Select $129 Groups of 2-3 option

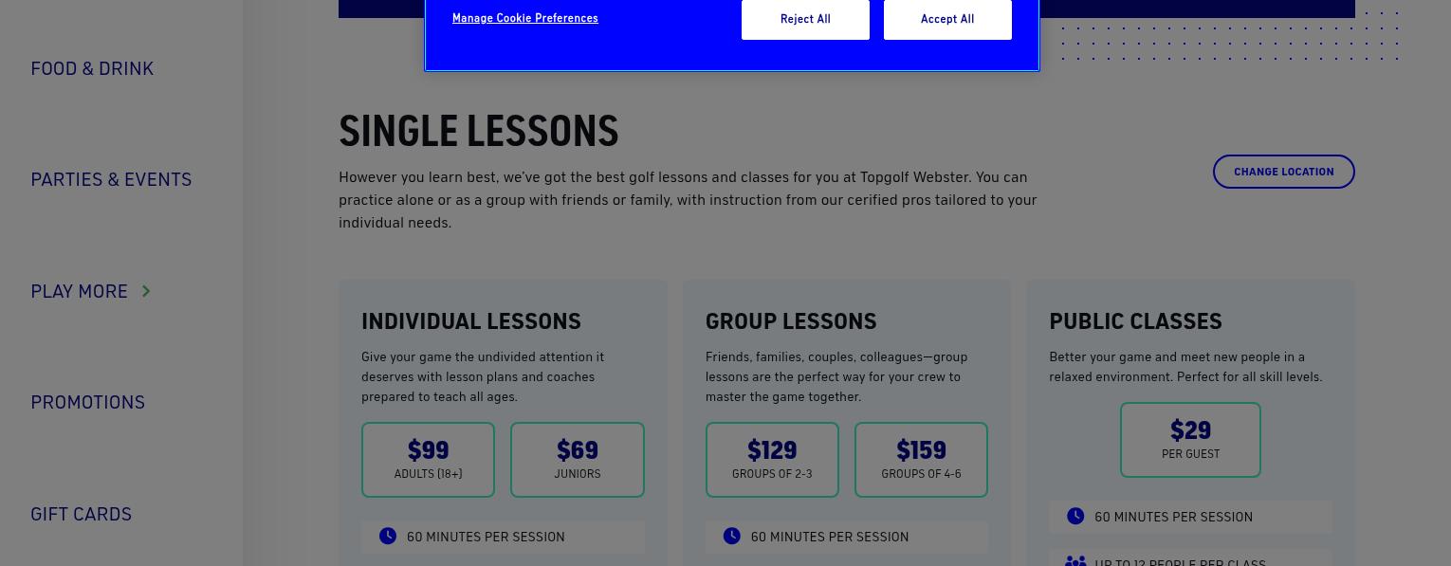[772, 459]
